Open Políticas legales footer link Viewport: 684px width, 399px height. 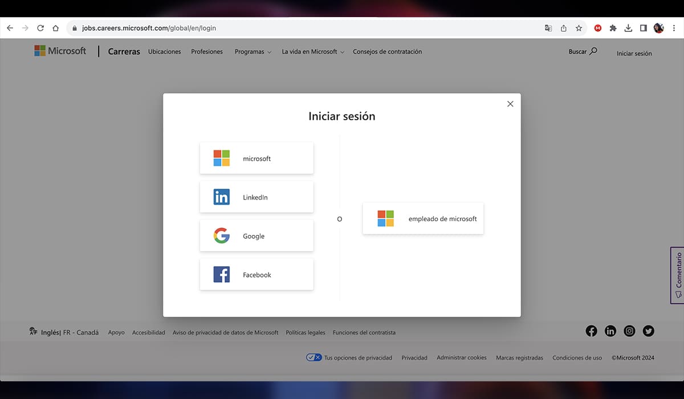tap(306, 332)
